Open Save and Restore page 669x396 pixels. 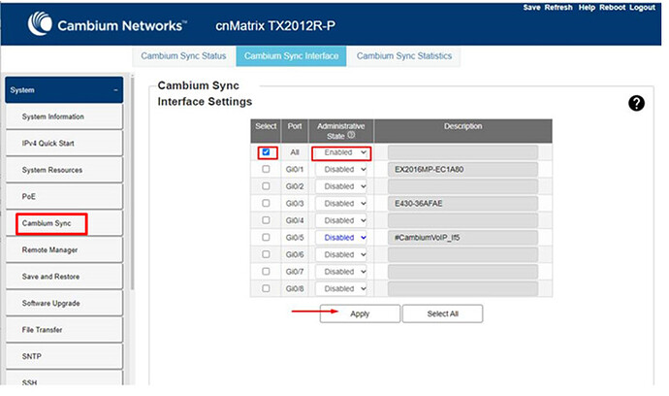tap(64, 277)
